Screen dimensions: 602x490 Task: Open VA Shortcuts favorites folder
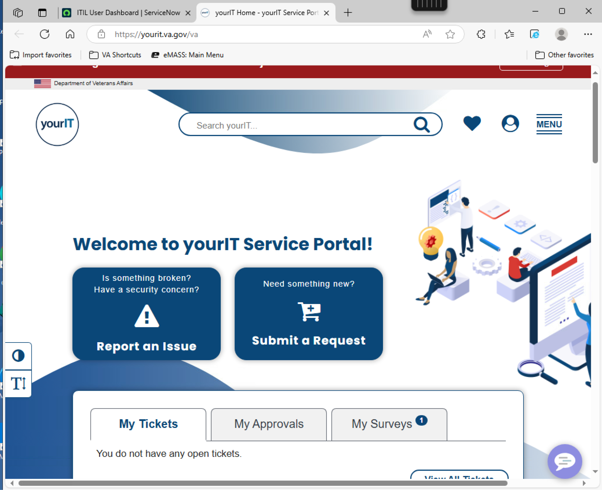(x=115, y=55)
